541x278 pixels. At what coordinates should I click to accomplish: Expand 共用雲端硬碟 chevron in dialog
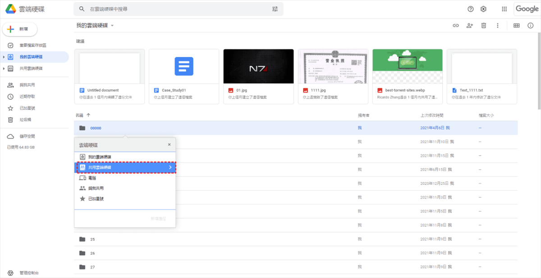(x=170, y=167)
